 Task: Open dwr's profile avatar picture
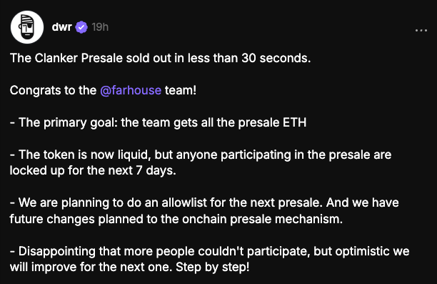pos(27,27)
